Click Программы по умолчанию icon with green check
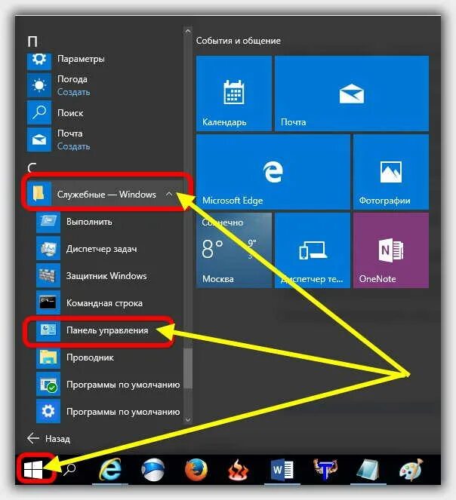The image size is (456, 500). pos(48,384)
